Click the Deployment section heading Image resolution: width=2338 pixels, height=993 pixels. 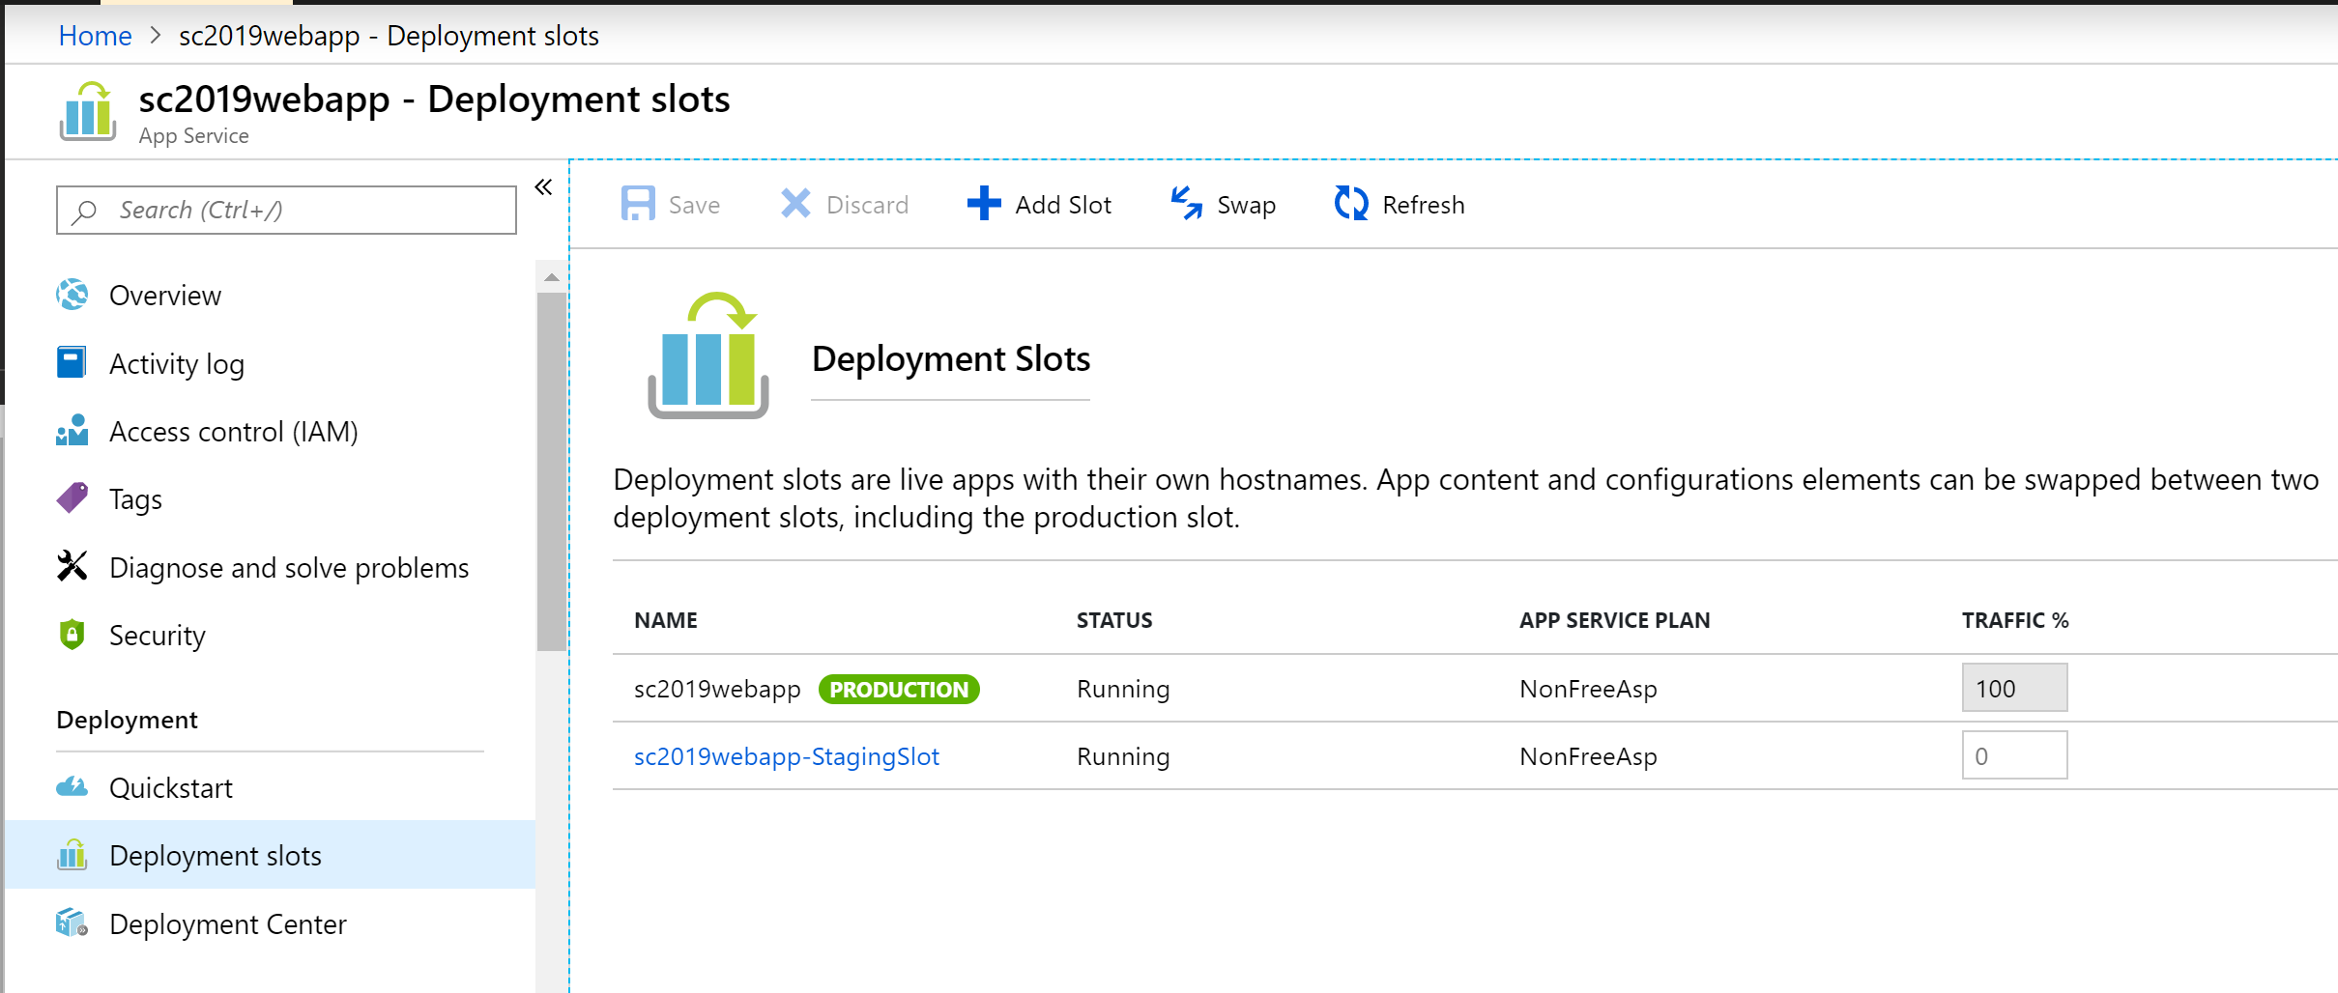(127, 720)
